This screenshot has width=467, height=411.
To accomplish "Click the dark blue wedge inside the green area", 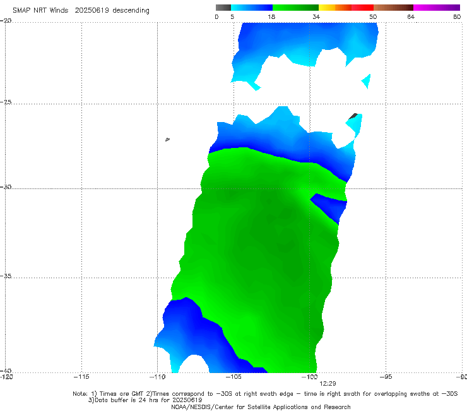I will 331,207.
